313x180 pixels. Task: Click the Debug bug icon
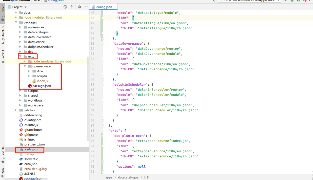coord(293,1)
